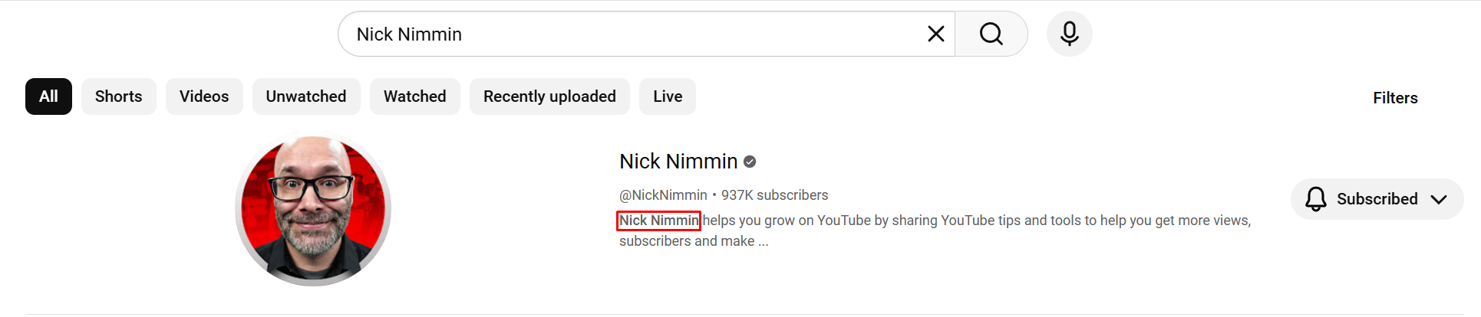Filter results to Live
This screenshot has width=1481, height=317.
(668, 96)
